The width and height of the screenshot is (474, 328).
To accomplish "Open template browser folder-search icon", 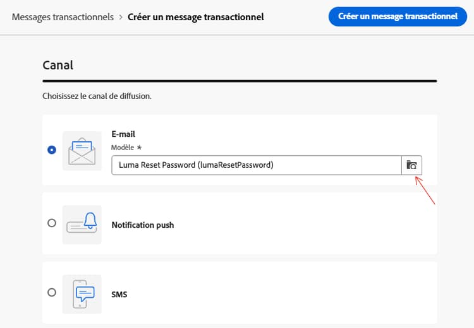I will click(411, 165).
